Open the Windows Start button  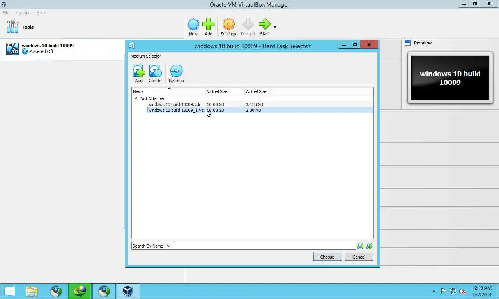[x=9, y=291]
